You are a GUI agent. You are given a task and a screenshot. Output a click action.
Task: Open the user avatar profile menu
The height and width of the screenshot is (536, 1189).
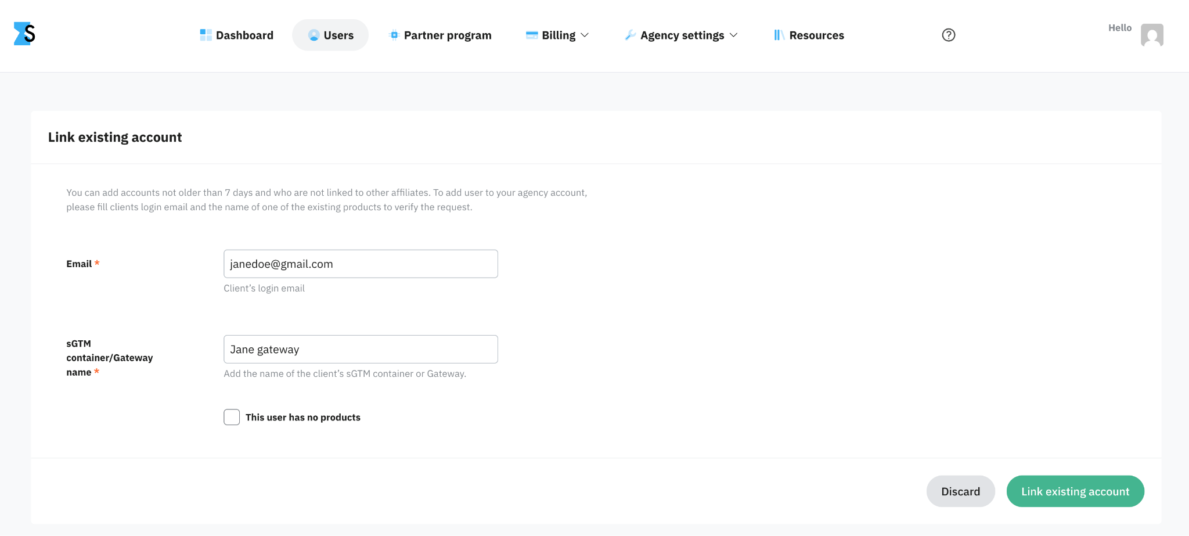[1152, 35]
